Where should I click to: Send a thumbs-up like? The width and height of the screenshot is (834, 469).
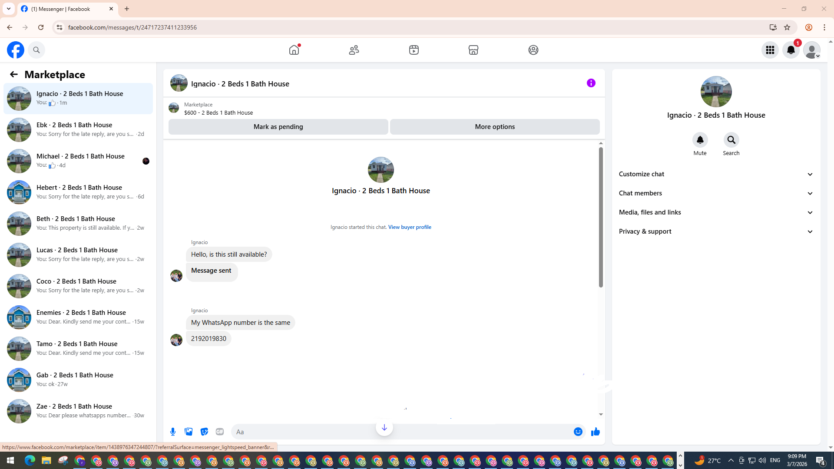coord(596,432)
